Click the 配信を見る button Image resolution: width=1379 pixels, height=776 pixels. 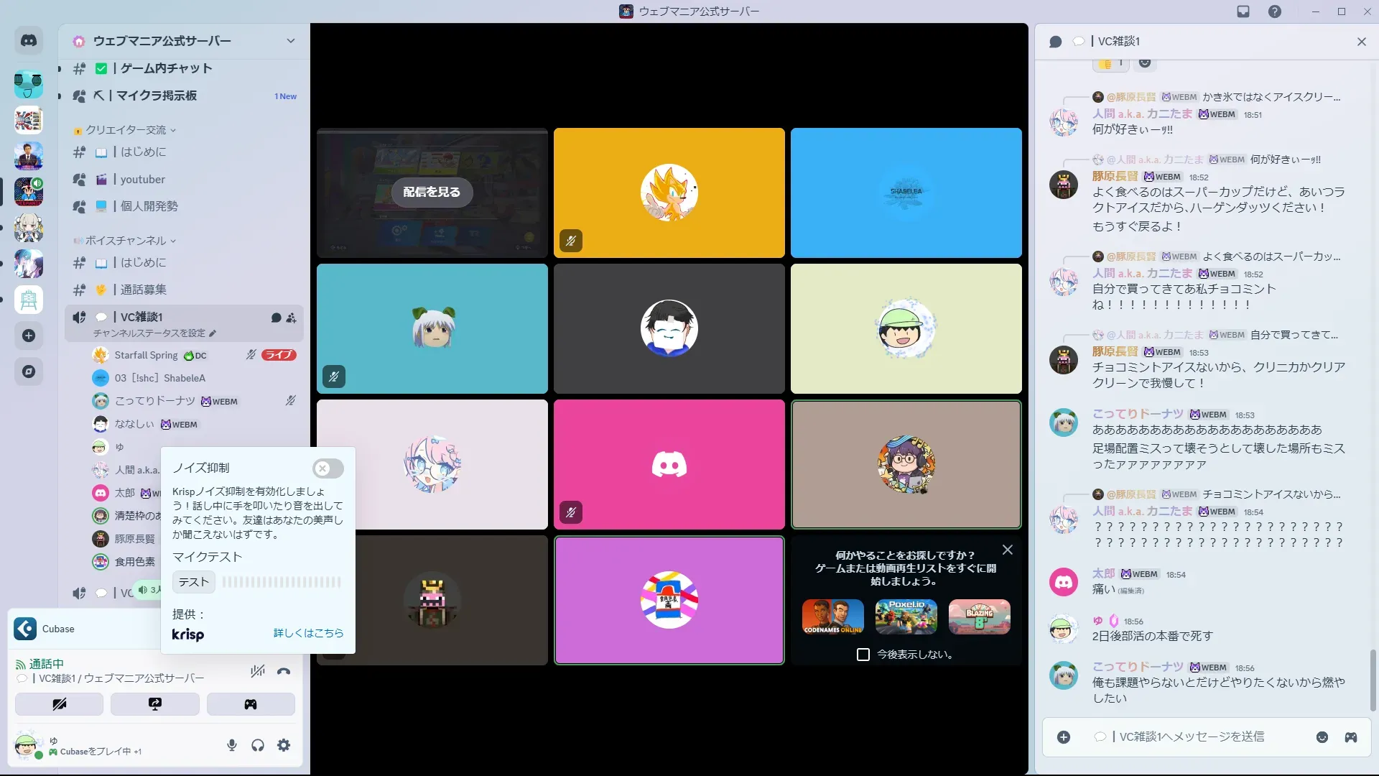(432, 192)
